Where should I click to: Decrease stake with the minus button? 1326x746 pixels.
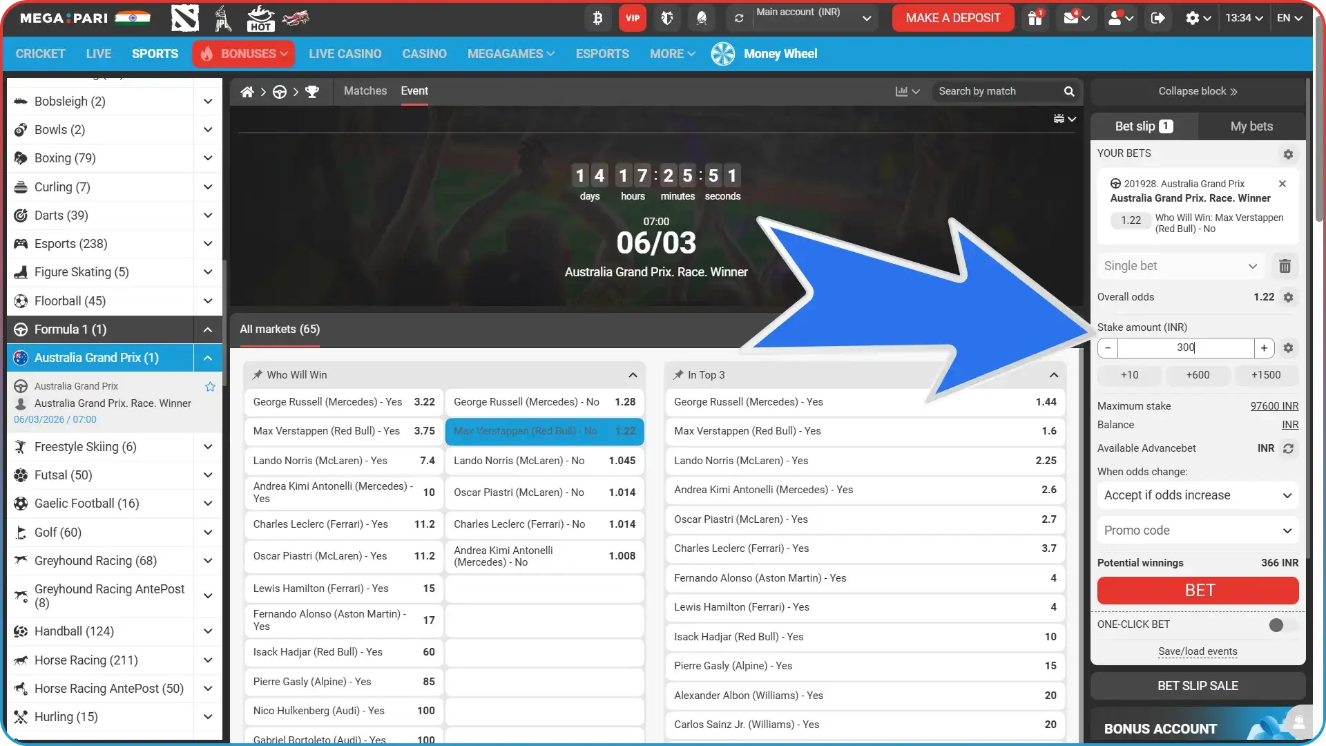pyautogui.click(x=1108, y=348)
